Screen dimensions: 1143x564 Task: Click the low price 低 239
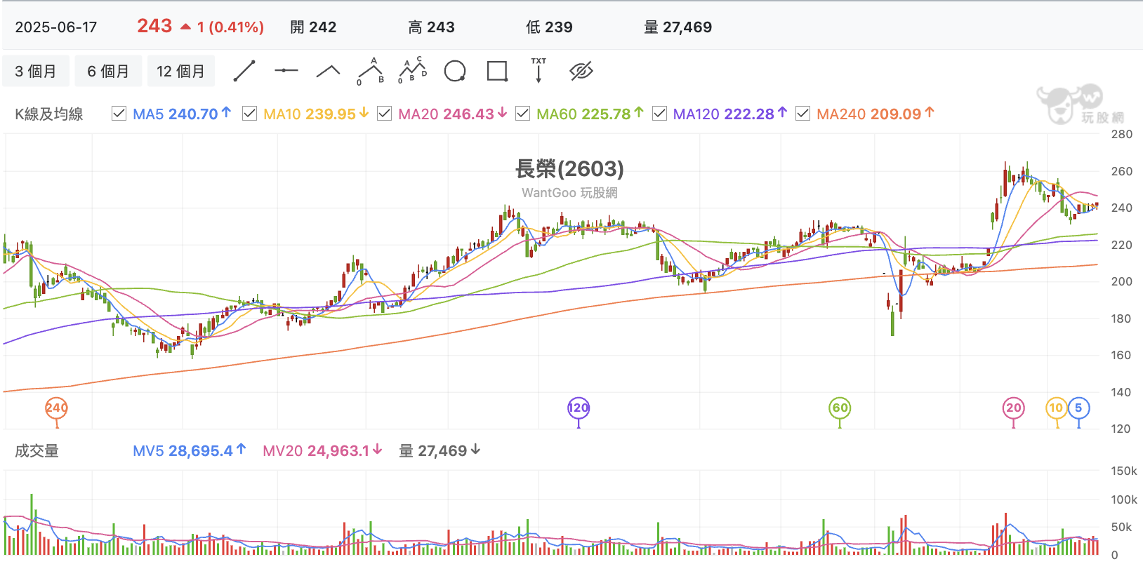click(x=549, y=27)
